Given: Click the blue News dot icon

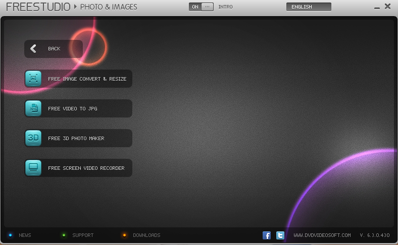Looking at the screenshot, I should click(x=11, y=235).
